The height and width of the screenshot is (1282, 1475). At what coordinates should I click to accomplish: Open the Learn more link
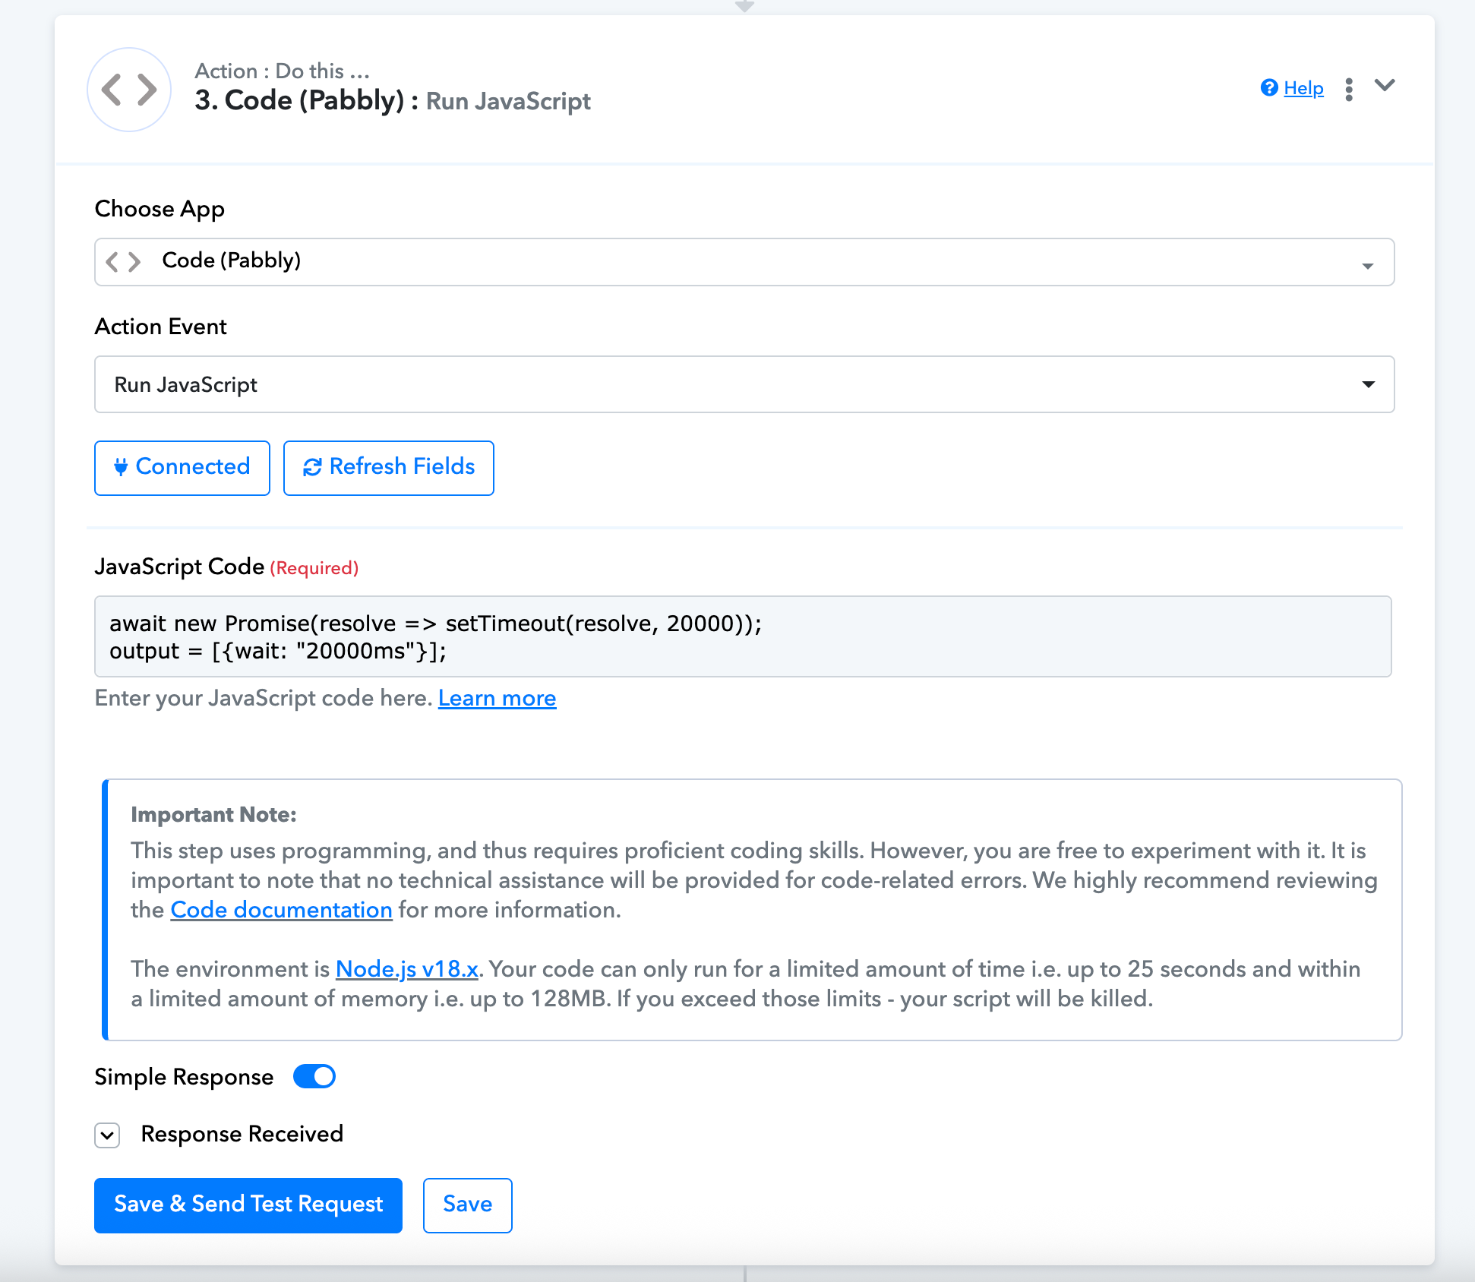(x=497, y=698)
